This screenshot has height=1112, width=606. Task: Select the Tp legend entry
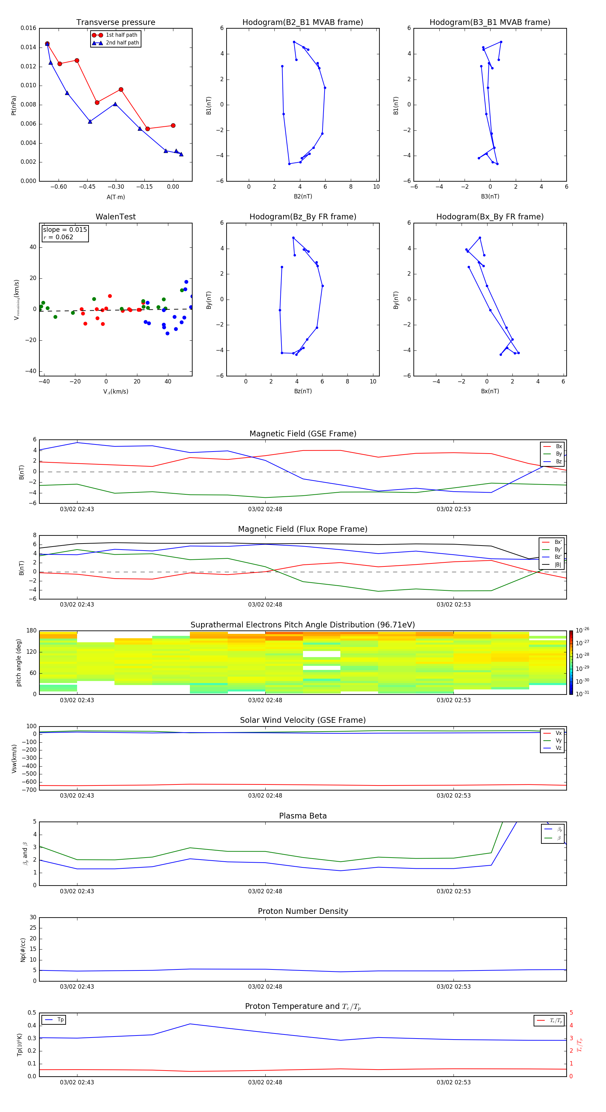tap(54, 1020)
